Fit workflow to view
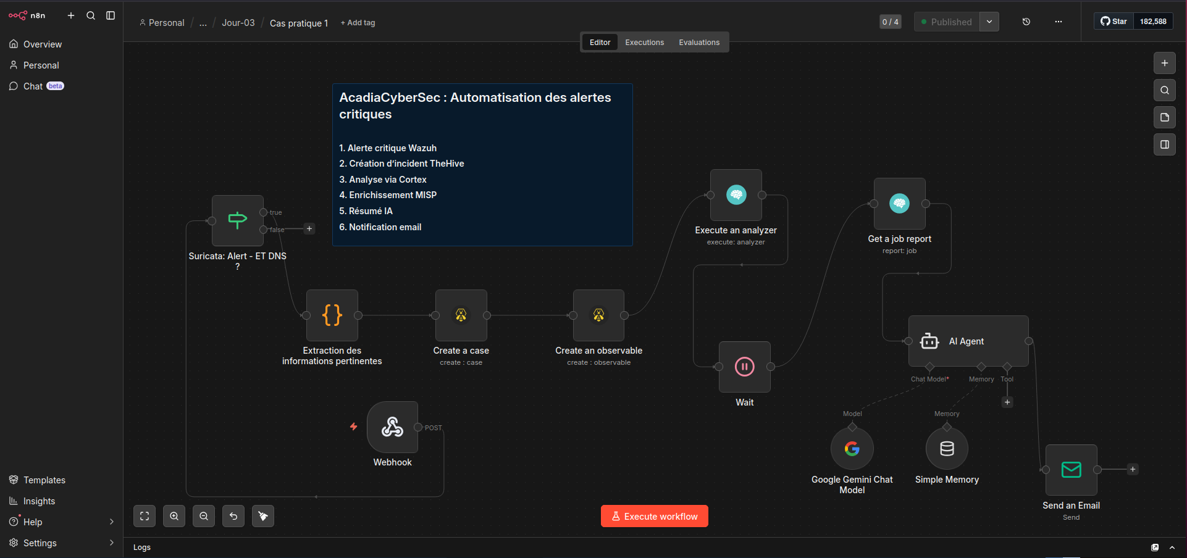The width and height of the screenshot is (1187, 558). [145, 516]
